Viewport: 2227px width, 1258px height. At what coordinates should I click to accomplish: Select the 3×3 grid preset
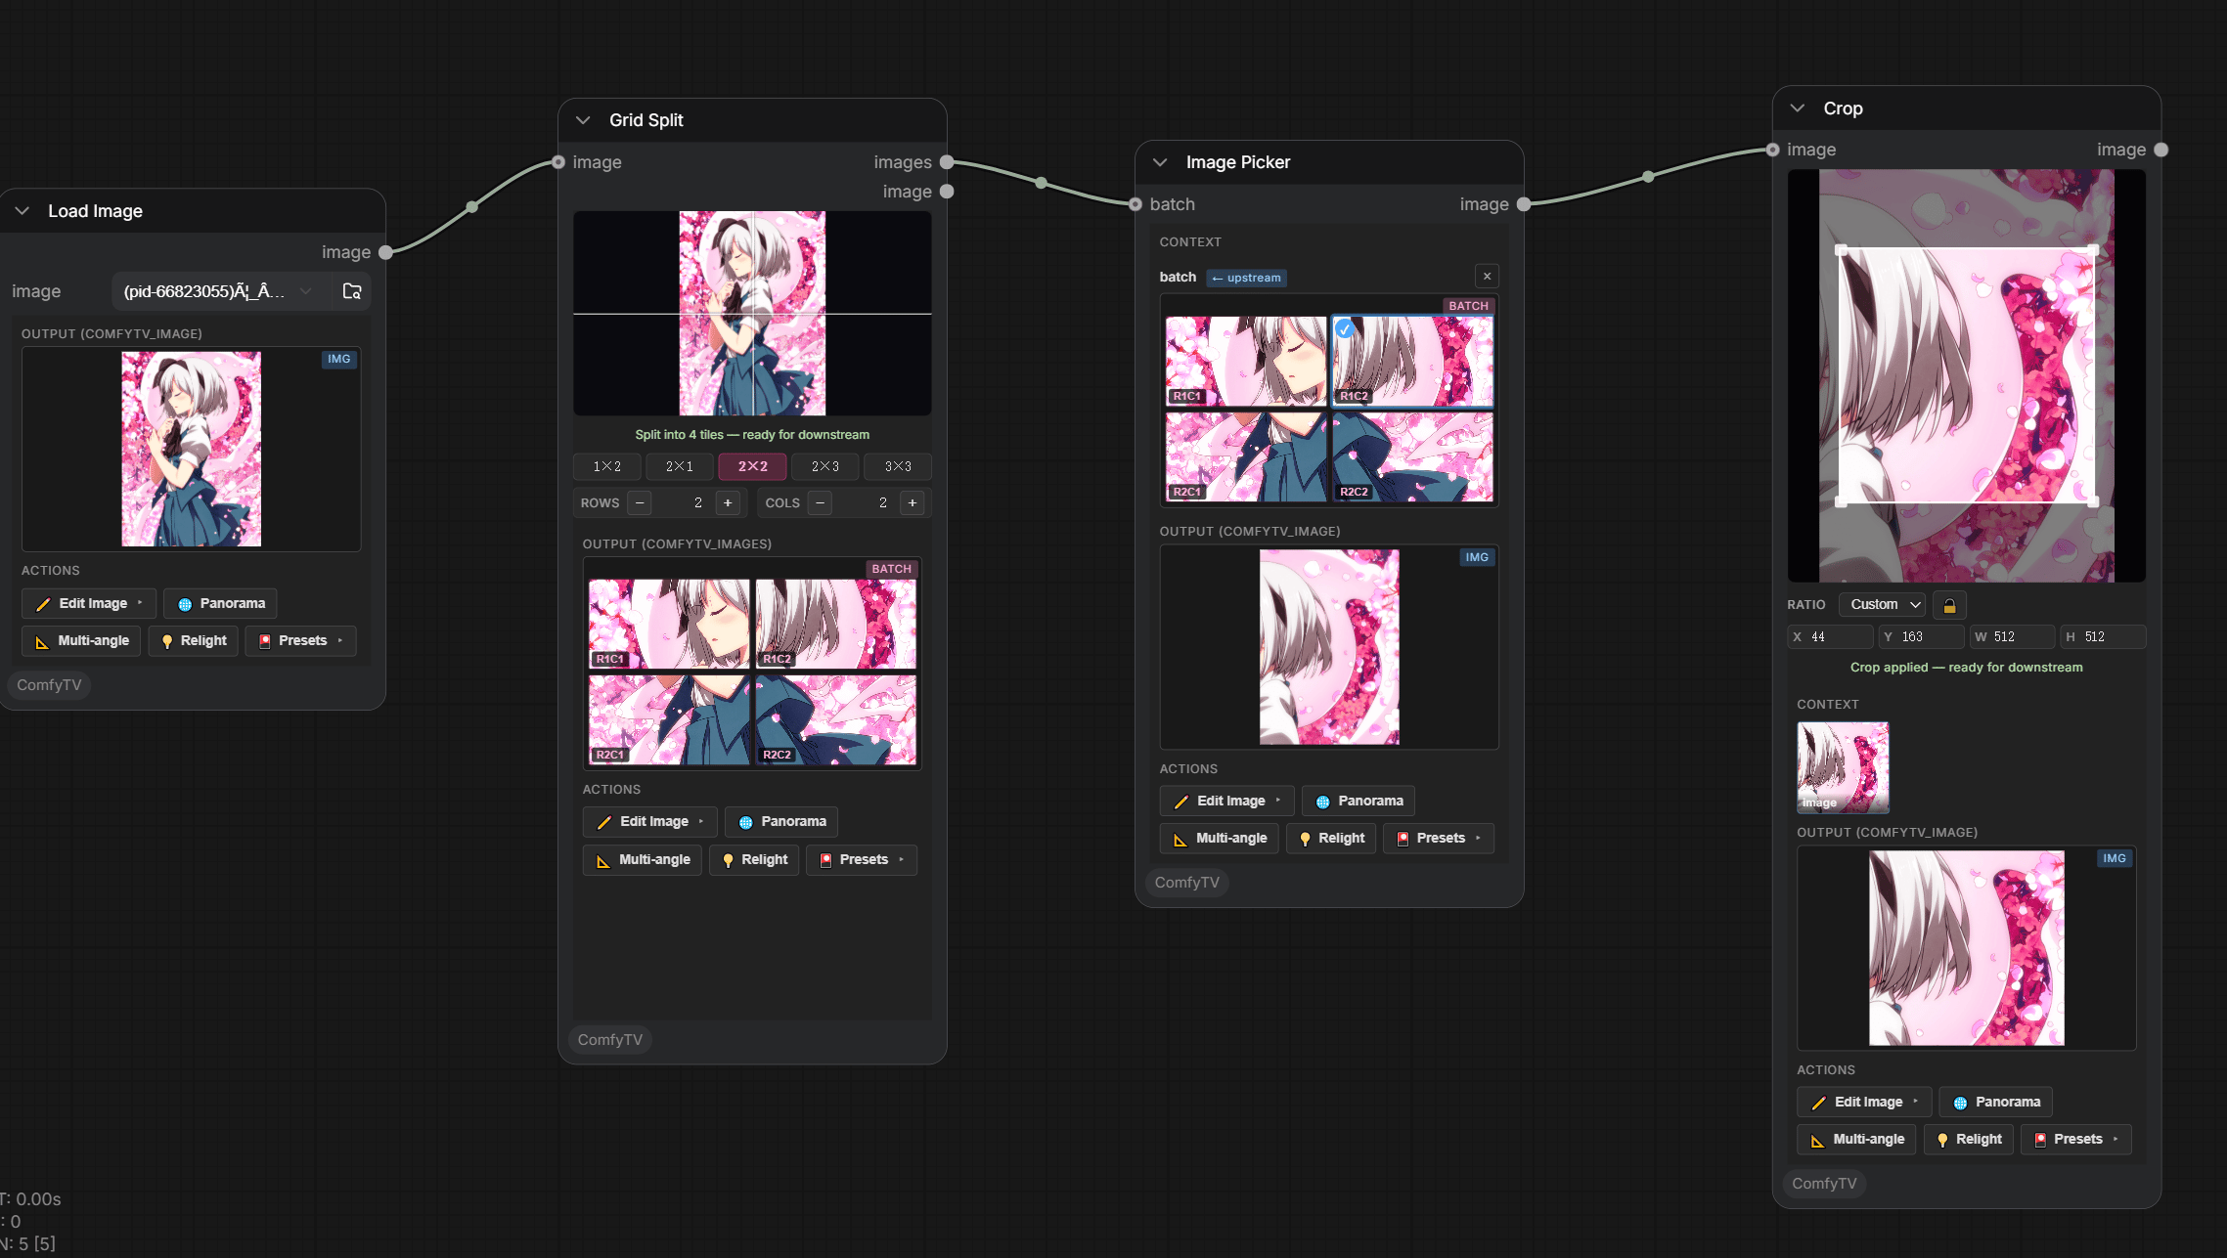pos(898,466)
